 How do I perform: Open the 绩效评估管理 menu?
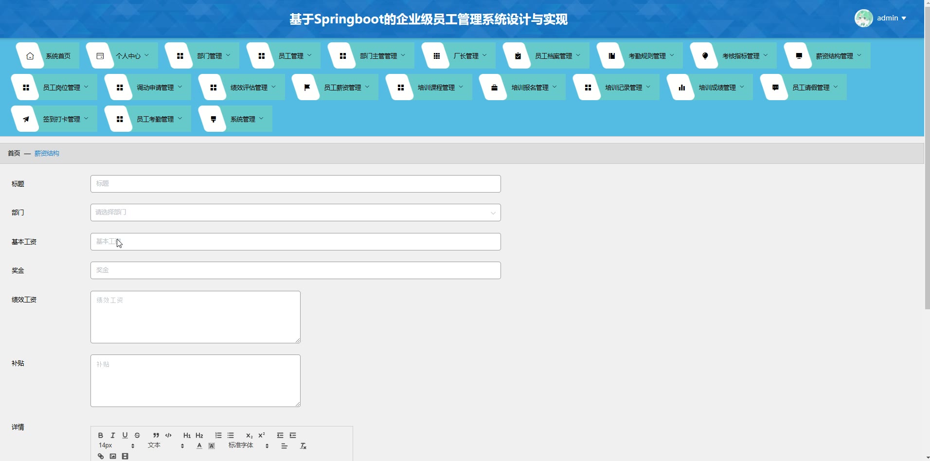(x=241, y=88)
